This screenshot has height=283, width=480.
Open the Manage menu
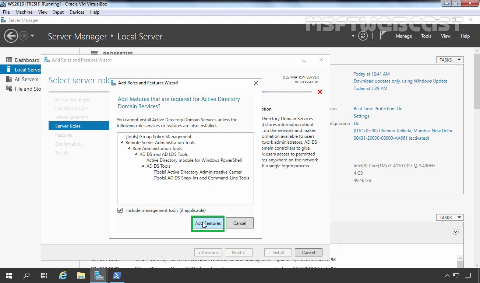click(x=404, y=36)
